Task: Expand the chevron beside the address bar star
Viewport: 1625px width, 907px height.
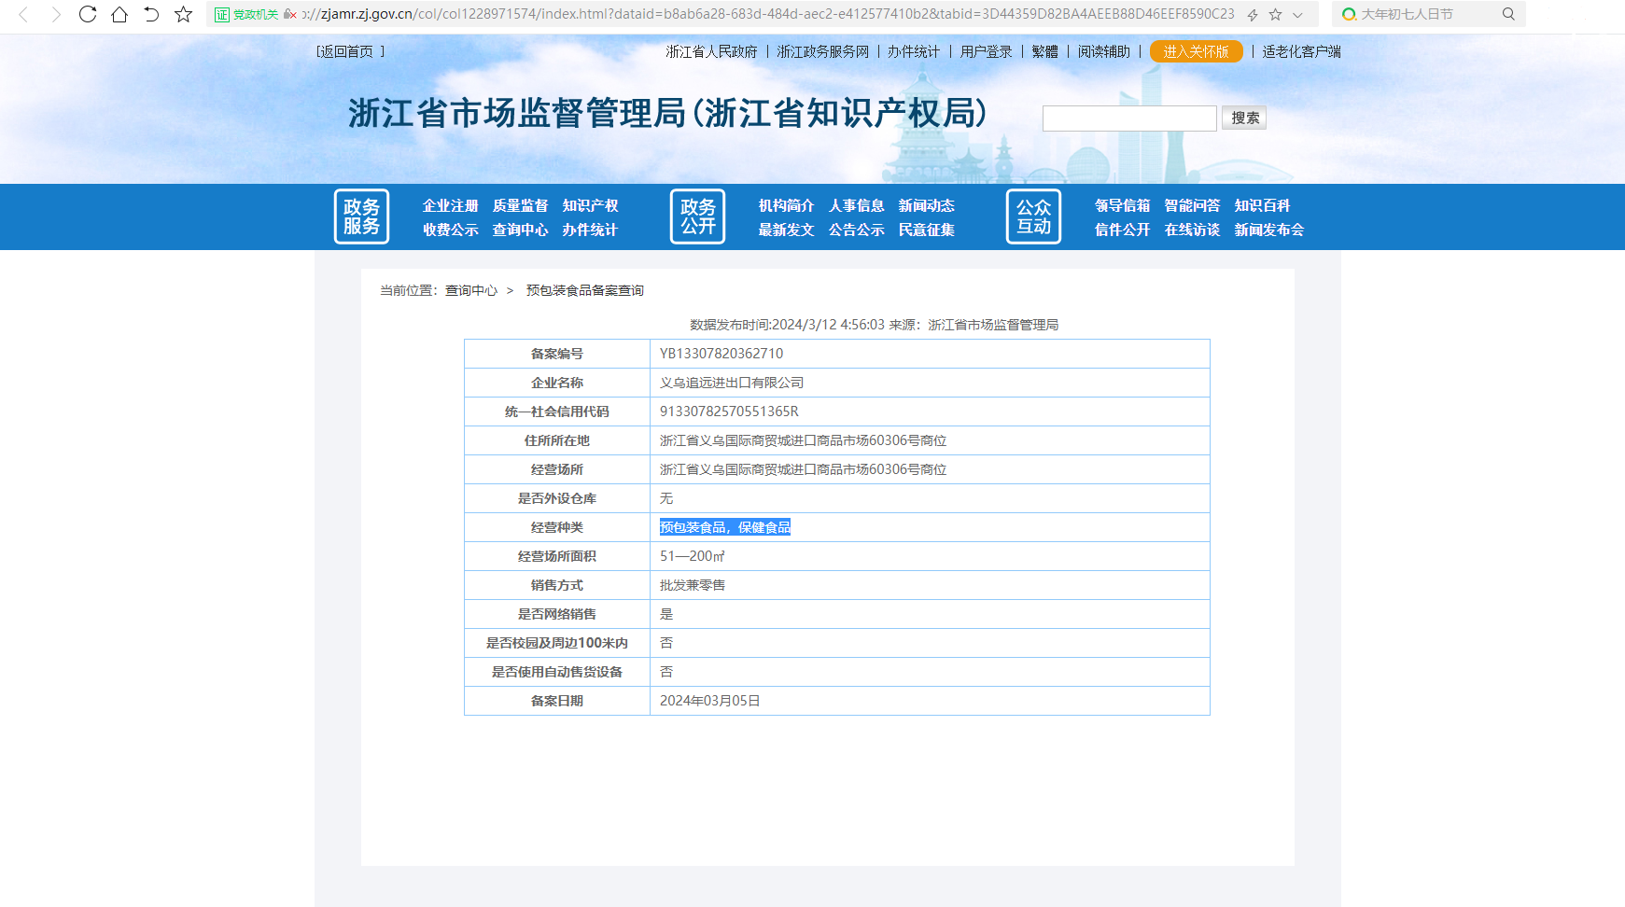Action: click(1297, 15)
